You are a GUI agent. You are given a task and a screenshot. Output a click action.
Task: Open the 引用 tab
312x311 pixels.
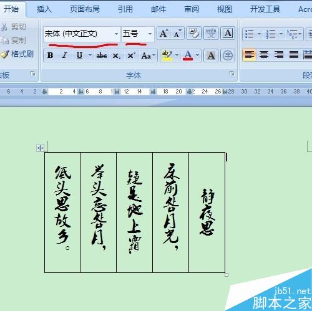tap(125, 9)
